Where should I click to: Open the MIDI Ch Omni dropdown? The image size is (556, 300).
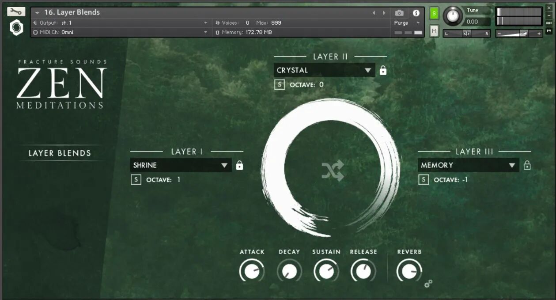tap(205, 32)
